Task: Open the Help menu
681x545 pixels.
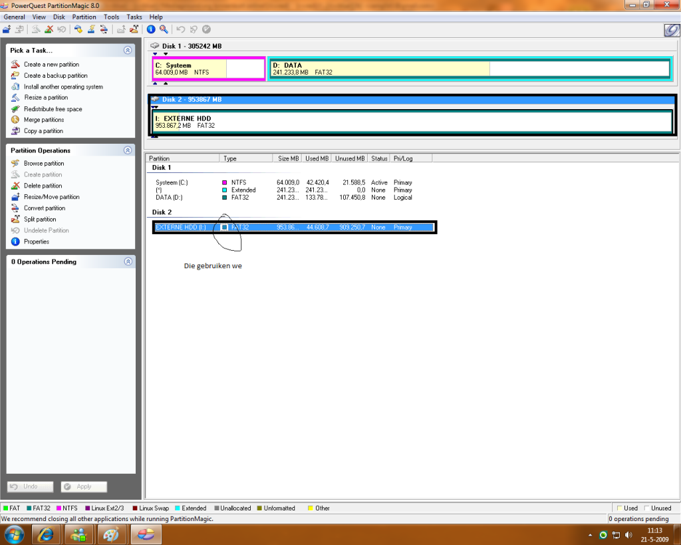Action: tap(156, 17)
